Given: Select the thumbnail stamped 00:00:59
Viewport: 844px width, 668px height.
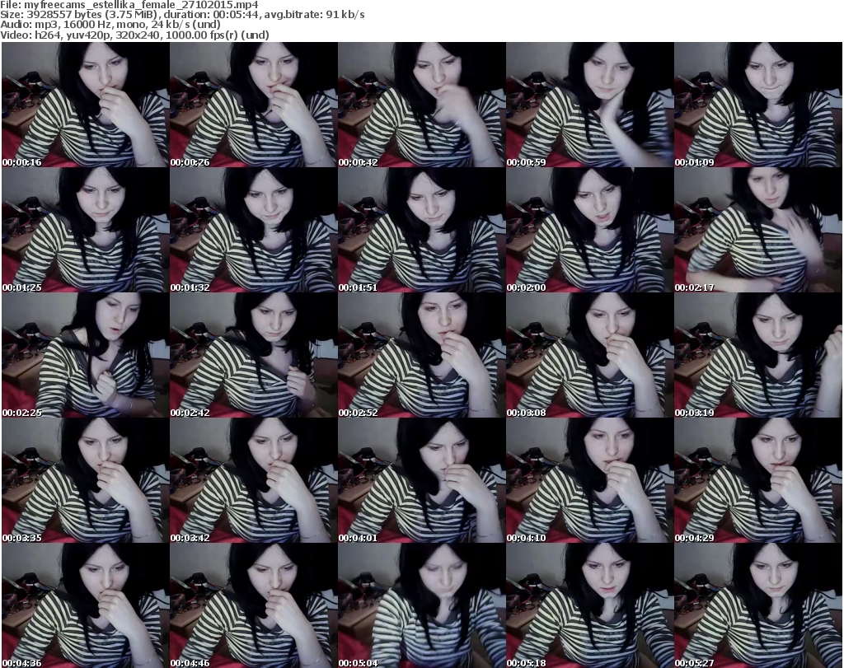Looking at the screenshot, I should tap(590, 105).
